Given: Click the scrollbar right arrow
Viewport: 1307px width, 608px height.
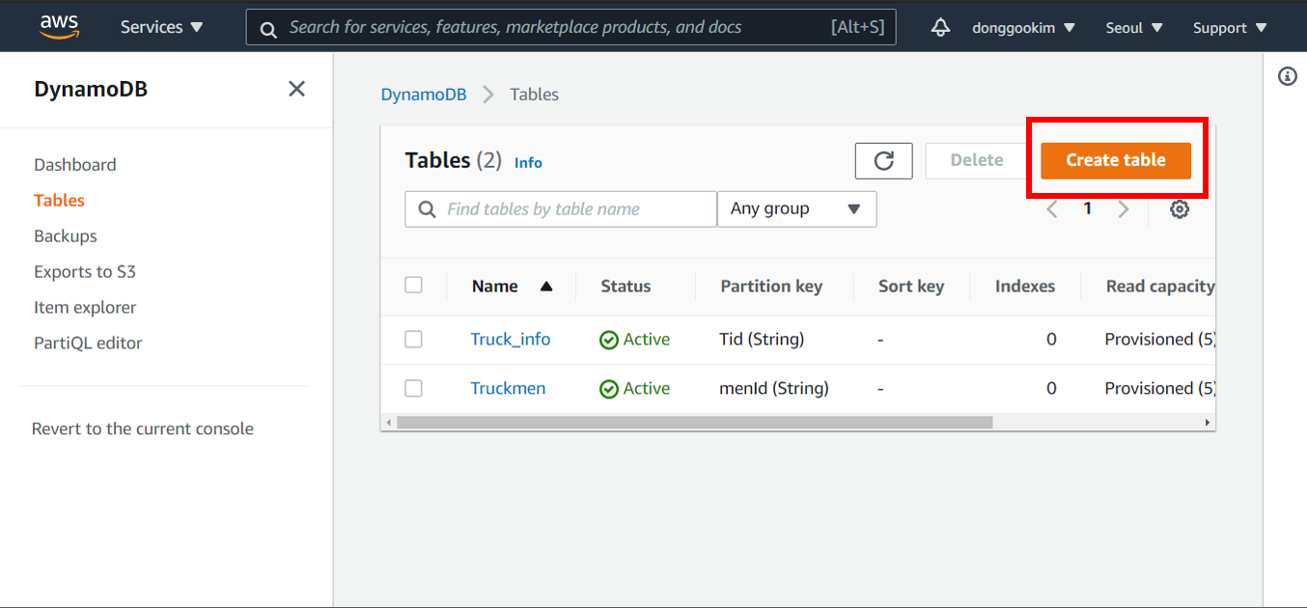Looking at the screenshot, I should point(1207,423).
